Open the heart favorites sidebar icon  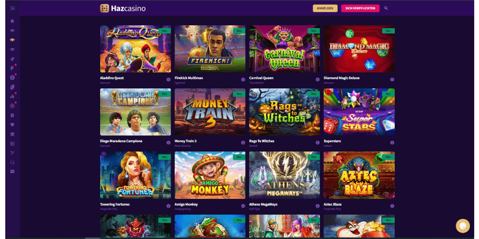(12, 125)
